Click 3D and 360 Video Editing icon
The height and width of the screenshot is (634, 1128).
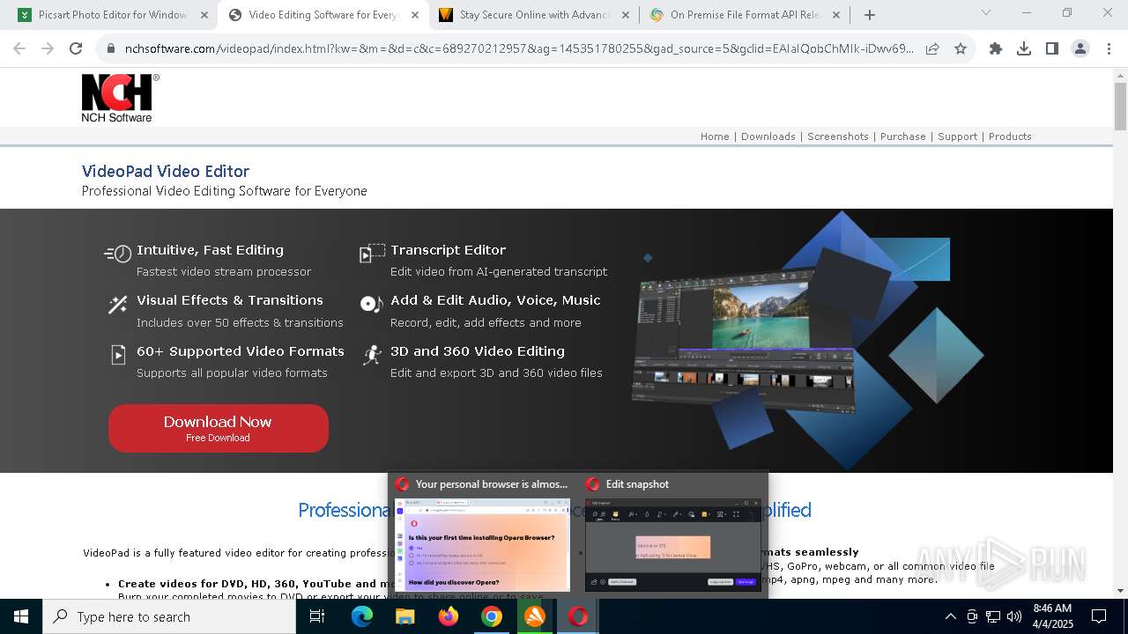(x=372, y=355)
